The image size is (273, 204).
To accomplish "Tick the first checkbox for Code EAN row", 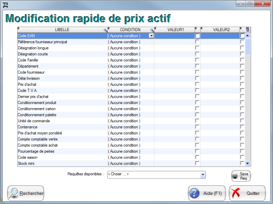I will click(197, 35).
